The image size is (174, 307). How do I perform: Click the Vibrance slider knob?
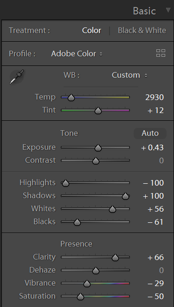[x=87, y=283]
